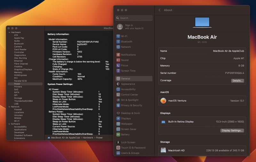Viewport: 256px width, 162px height.
Task: Select NVMExpress in the Hardware list
Action: click(x=20, y=75)
